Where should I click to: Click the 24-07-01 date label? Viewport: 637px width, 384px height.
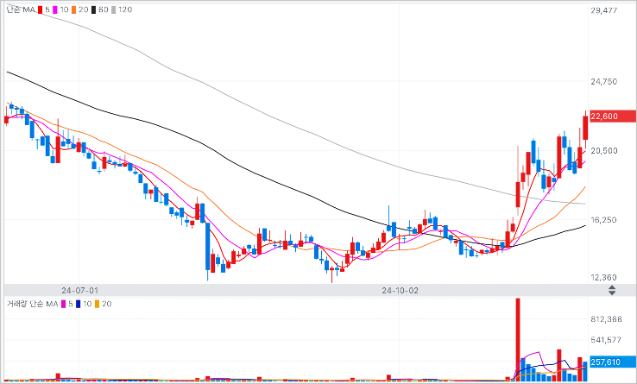pyautogui.click(x=79, y=291)
